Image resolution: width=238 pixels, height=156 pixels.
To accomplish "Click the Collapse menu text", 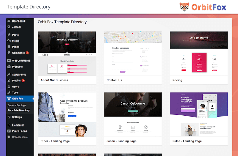I will pyautogui.click(x=20, y=137).
